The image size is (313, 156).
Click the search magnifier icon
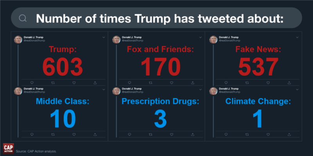[x=23, y=18]
